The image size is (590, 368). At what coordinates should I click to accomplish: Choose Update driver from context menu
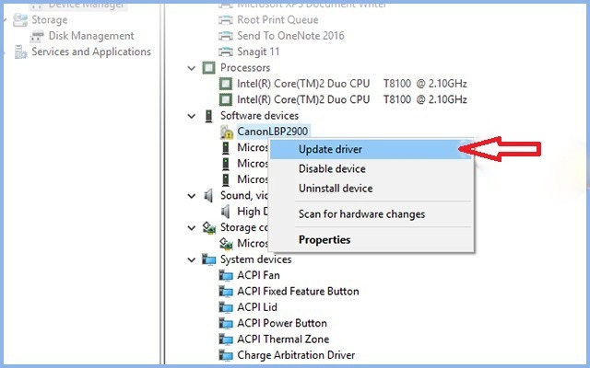330,149
